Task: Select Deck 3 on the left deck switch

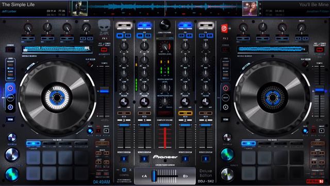Action: [10, 107]
